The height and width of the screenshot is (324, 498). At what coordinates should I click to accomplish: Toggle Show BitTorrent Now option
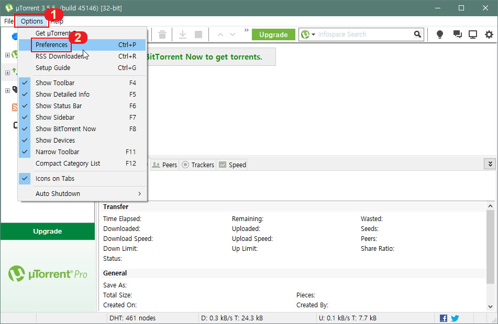pos(82,129)
